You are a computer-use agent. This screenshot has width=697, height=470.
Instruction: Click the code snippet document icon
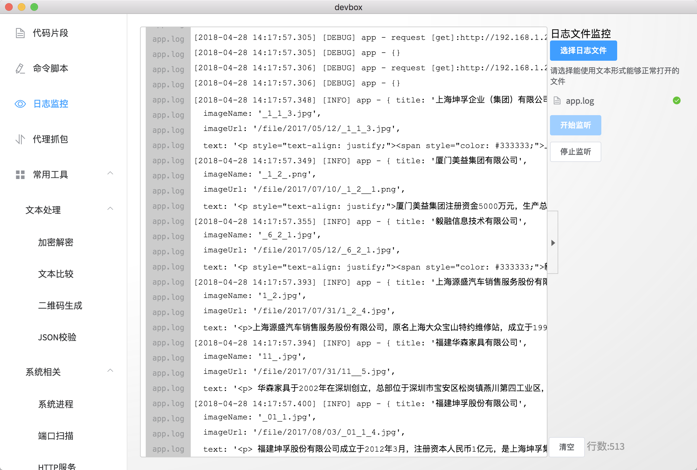tap(20, 33)
